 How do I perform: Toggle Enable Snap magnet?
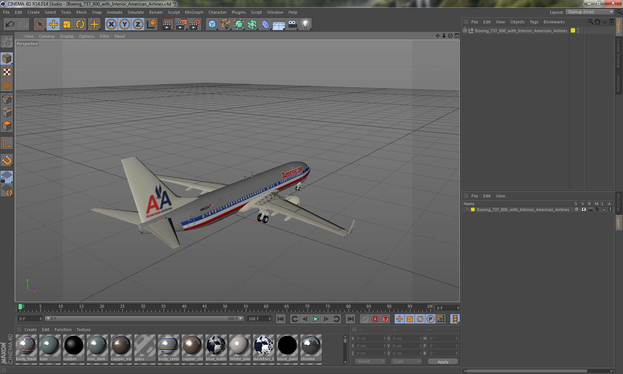pos(7,160)
